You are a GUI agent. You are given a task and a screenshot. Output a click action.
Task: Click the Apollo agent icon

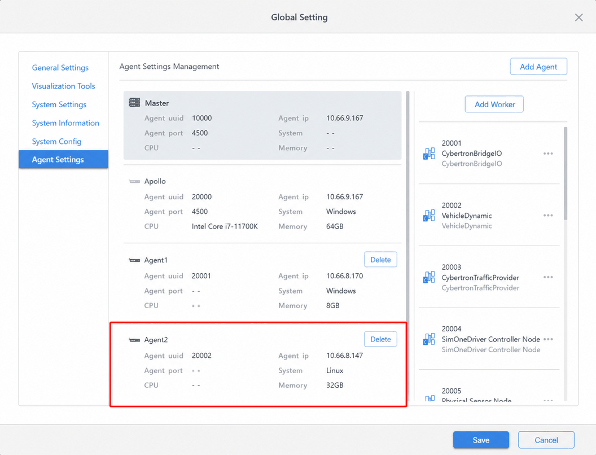tap(134, 181)
